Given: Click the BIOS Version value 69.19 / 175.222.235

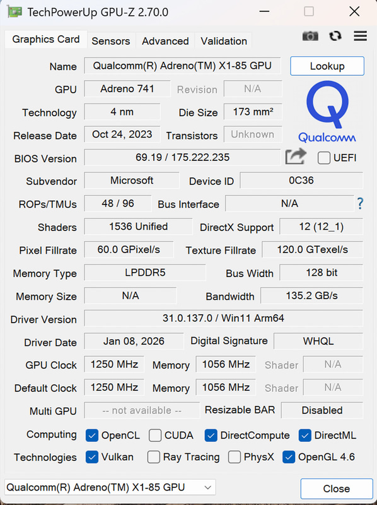Looking at the screenshot, I should (x=182, y=157).
